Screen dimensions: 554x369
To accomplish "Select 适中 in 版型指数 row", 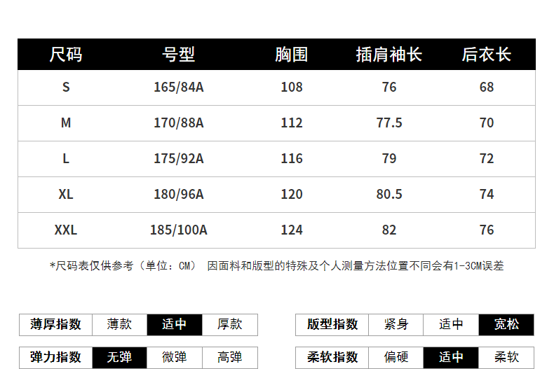I will [451, 325].
